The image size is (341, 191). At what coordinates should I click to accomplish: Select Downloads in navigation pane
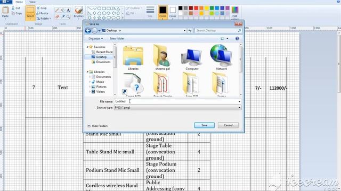[101, 62]
